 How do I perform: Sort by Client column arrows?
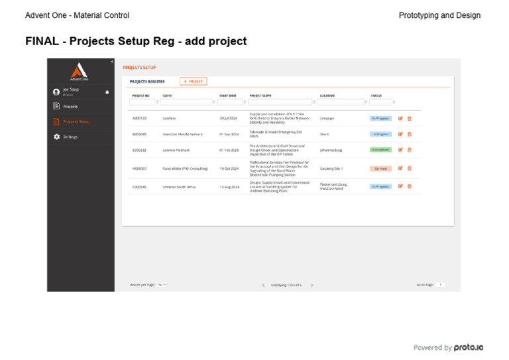click(x=213, y=102)
